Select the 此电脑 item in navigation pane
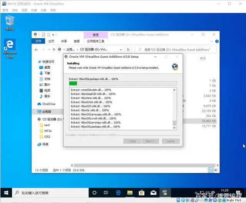Viewport: 246px width, 203px height. click(47, 111)
